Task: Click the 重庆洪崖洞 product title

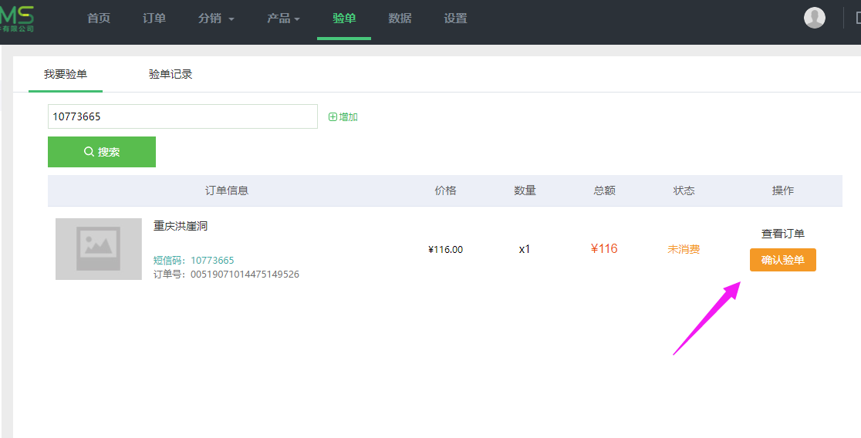Action: (181, 226)
